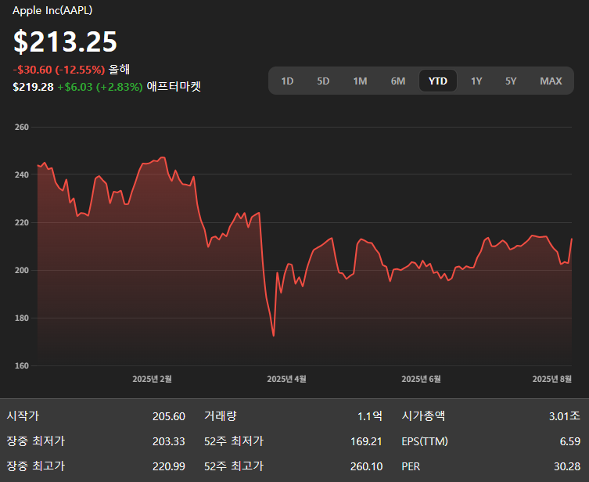Click the 2025년 2월 axis label
Screen dimensions: 589x482
tap(152, 379)
